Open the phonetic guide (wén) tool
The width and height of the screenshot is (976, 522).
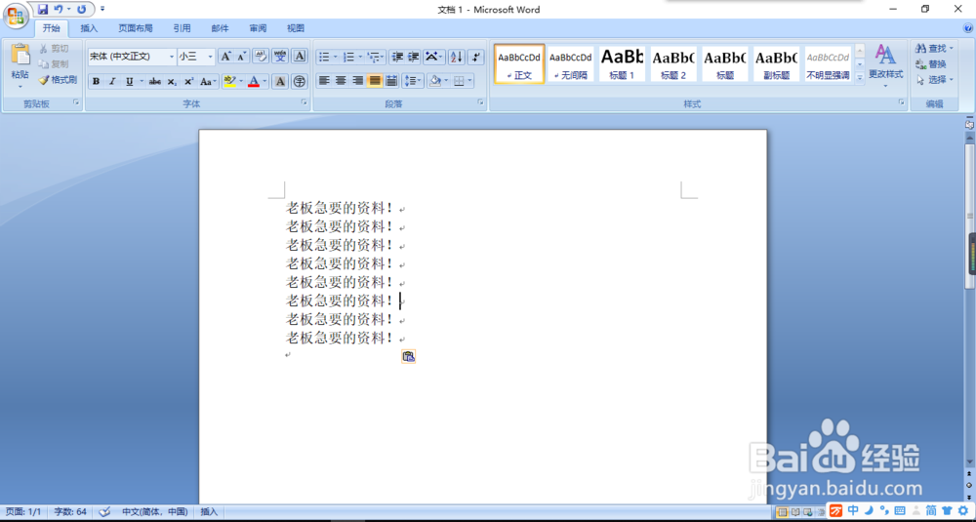(x=280, y=57)
